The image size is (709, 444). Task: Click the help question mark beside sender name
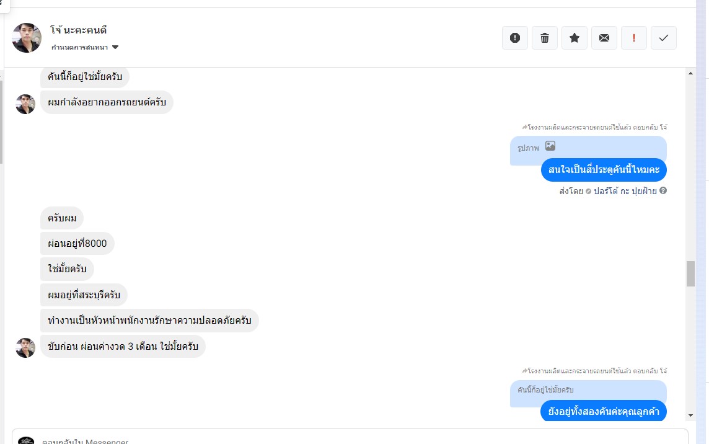[x=663, y=191]
